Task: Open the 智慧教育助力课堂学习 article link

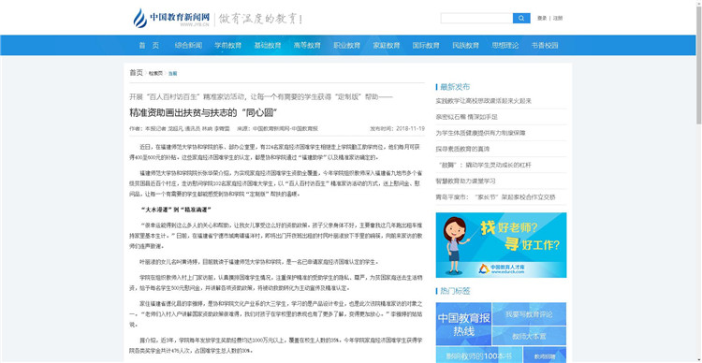Action: [465, 181]
